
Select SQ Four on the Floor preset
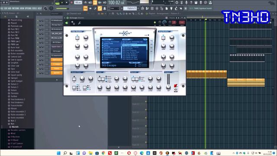(x=131, y=52)
